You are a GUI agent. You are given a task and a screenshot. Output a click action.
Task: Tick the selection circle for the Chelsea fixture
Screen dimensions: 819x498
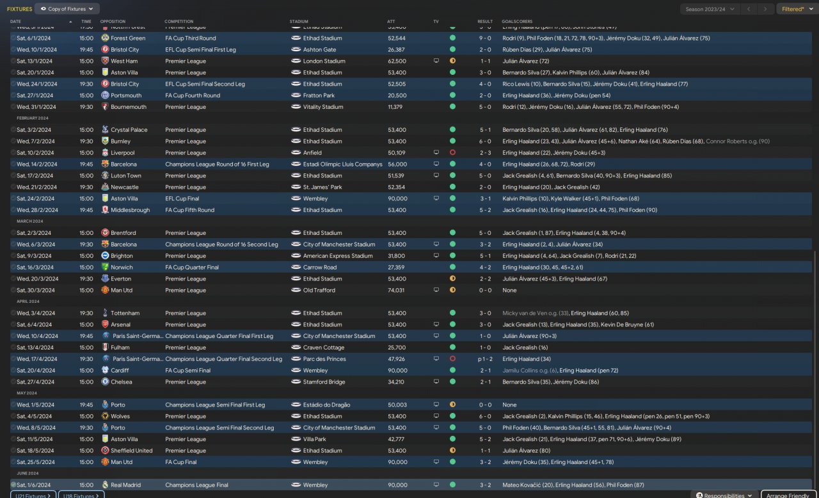pyautogui.click(x=13, y=382)
